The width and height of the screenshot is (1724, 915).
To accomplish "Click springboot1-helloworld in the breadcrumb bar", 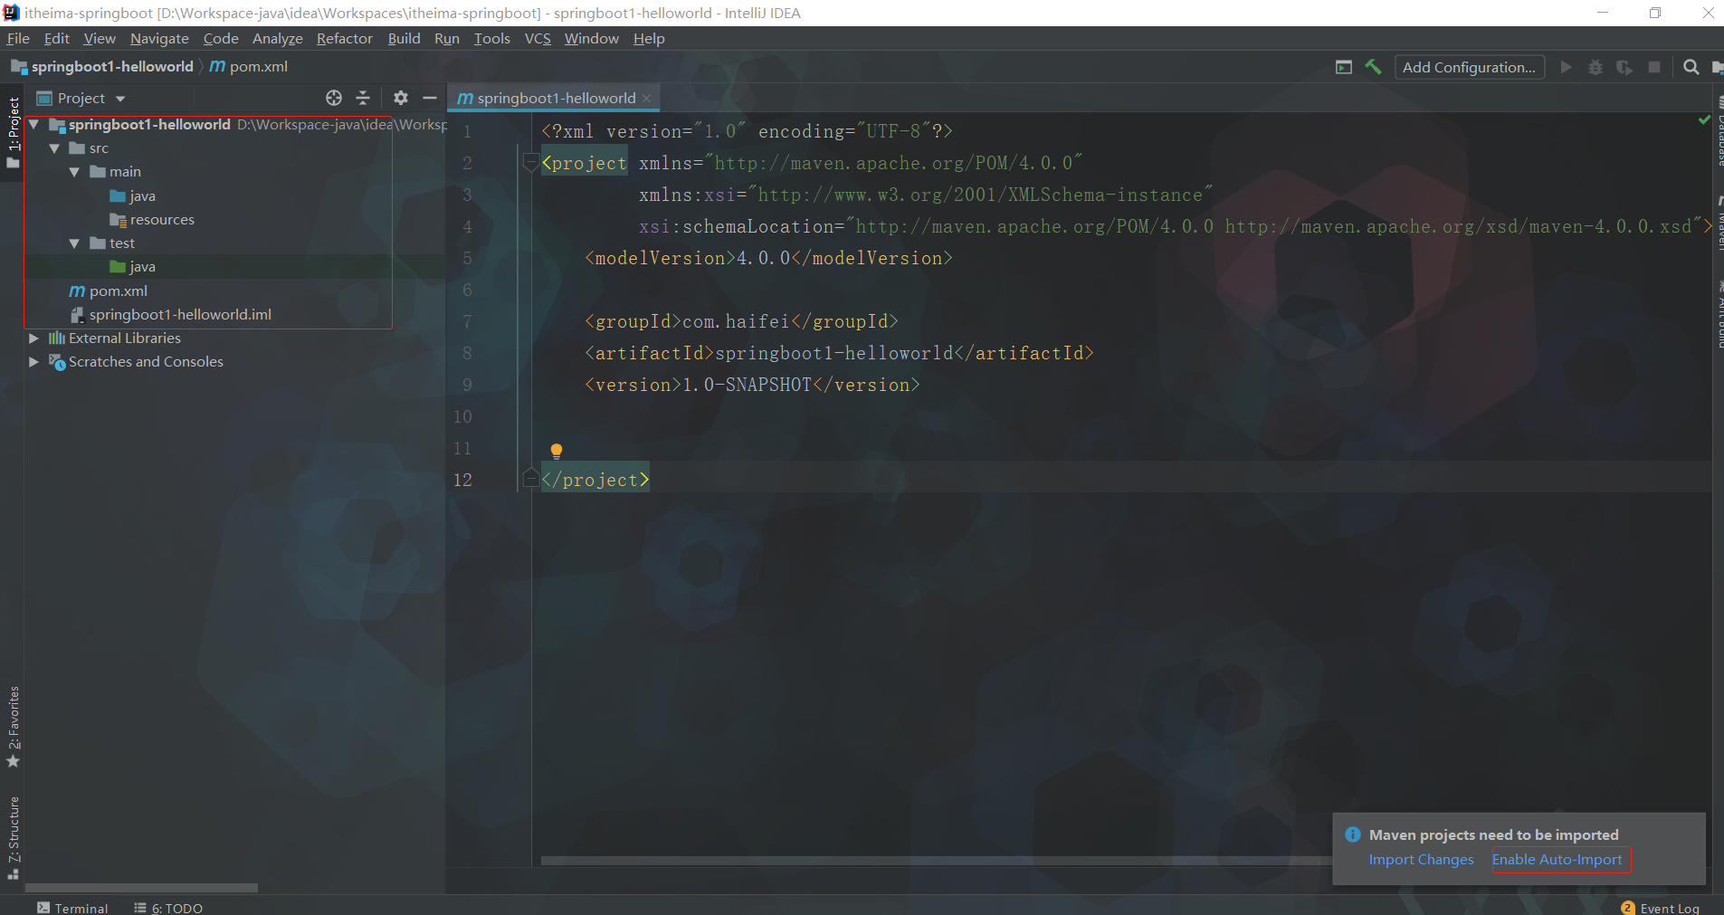I will pos(112,67).
